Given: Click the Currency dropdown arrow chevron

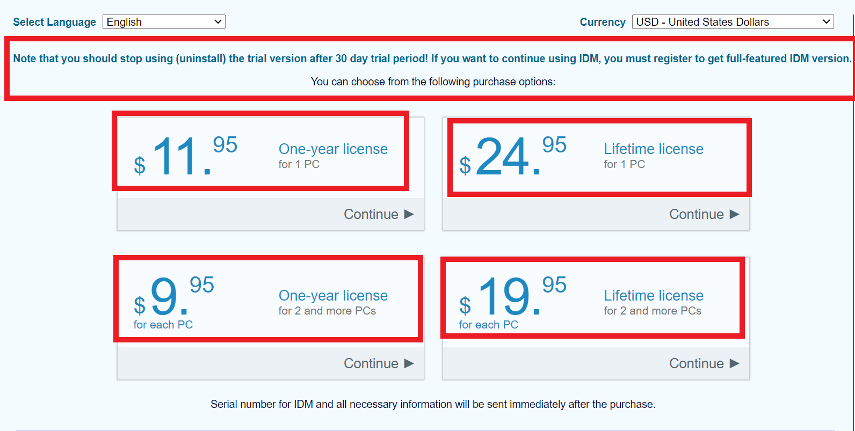Looking at the screenshot, I should pyautogui.click(x=827, y=22).
